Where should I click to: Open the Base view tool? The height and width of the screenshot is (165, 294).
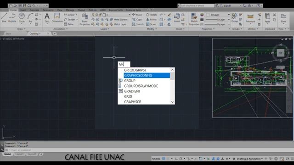(x=283, y=18)
